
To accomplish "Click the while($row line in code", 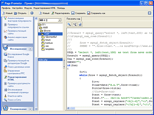I will tap(111, 75).
